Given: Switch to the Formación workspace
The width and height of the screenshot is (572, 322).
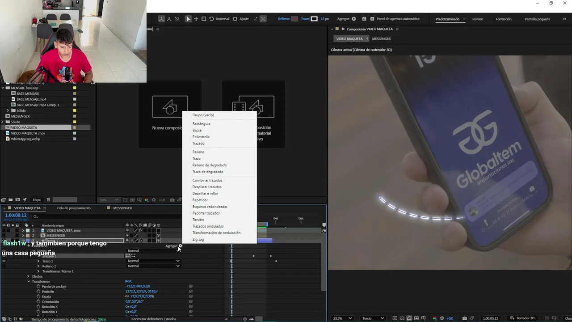Looking at the screenshot, I should [x=504, y=19].
